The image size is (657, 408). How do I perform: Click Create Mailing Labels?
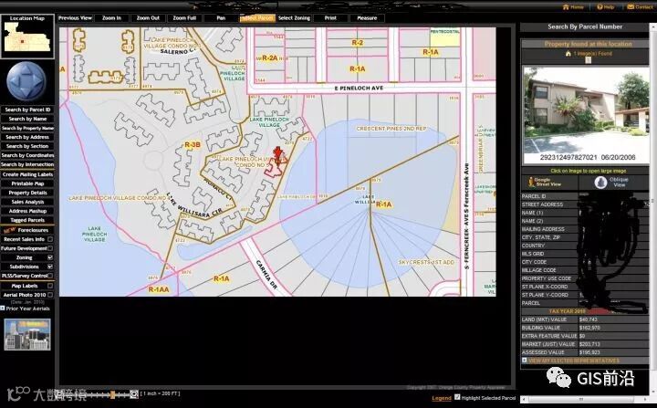(27, 174)
